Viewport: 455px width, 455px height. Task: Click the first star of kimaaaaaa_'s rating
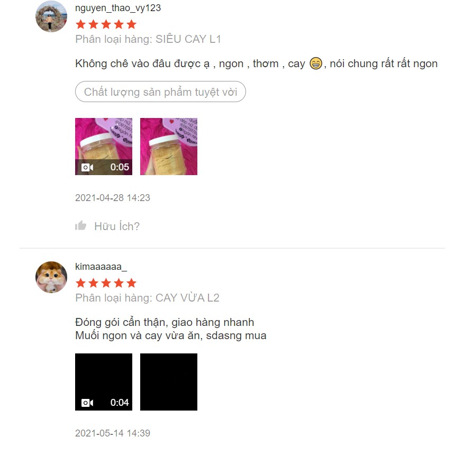[80, 283]
